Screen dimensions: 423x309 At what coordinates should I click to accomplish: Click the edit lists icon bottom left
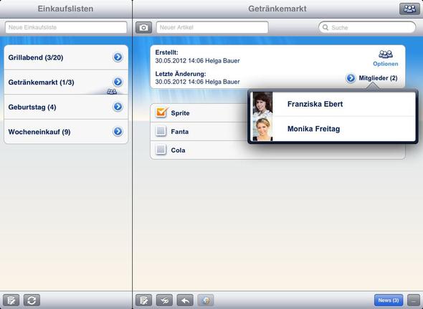[x=11, y=300]
